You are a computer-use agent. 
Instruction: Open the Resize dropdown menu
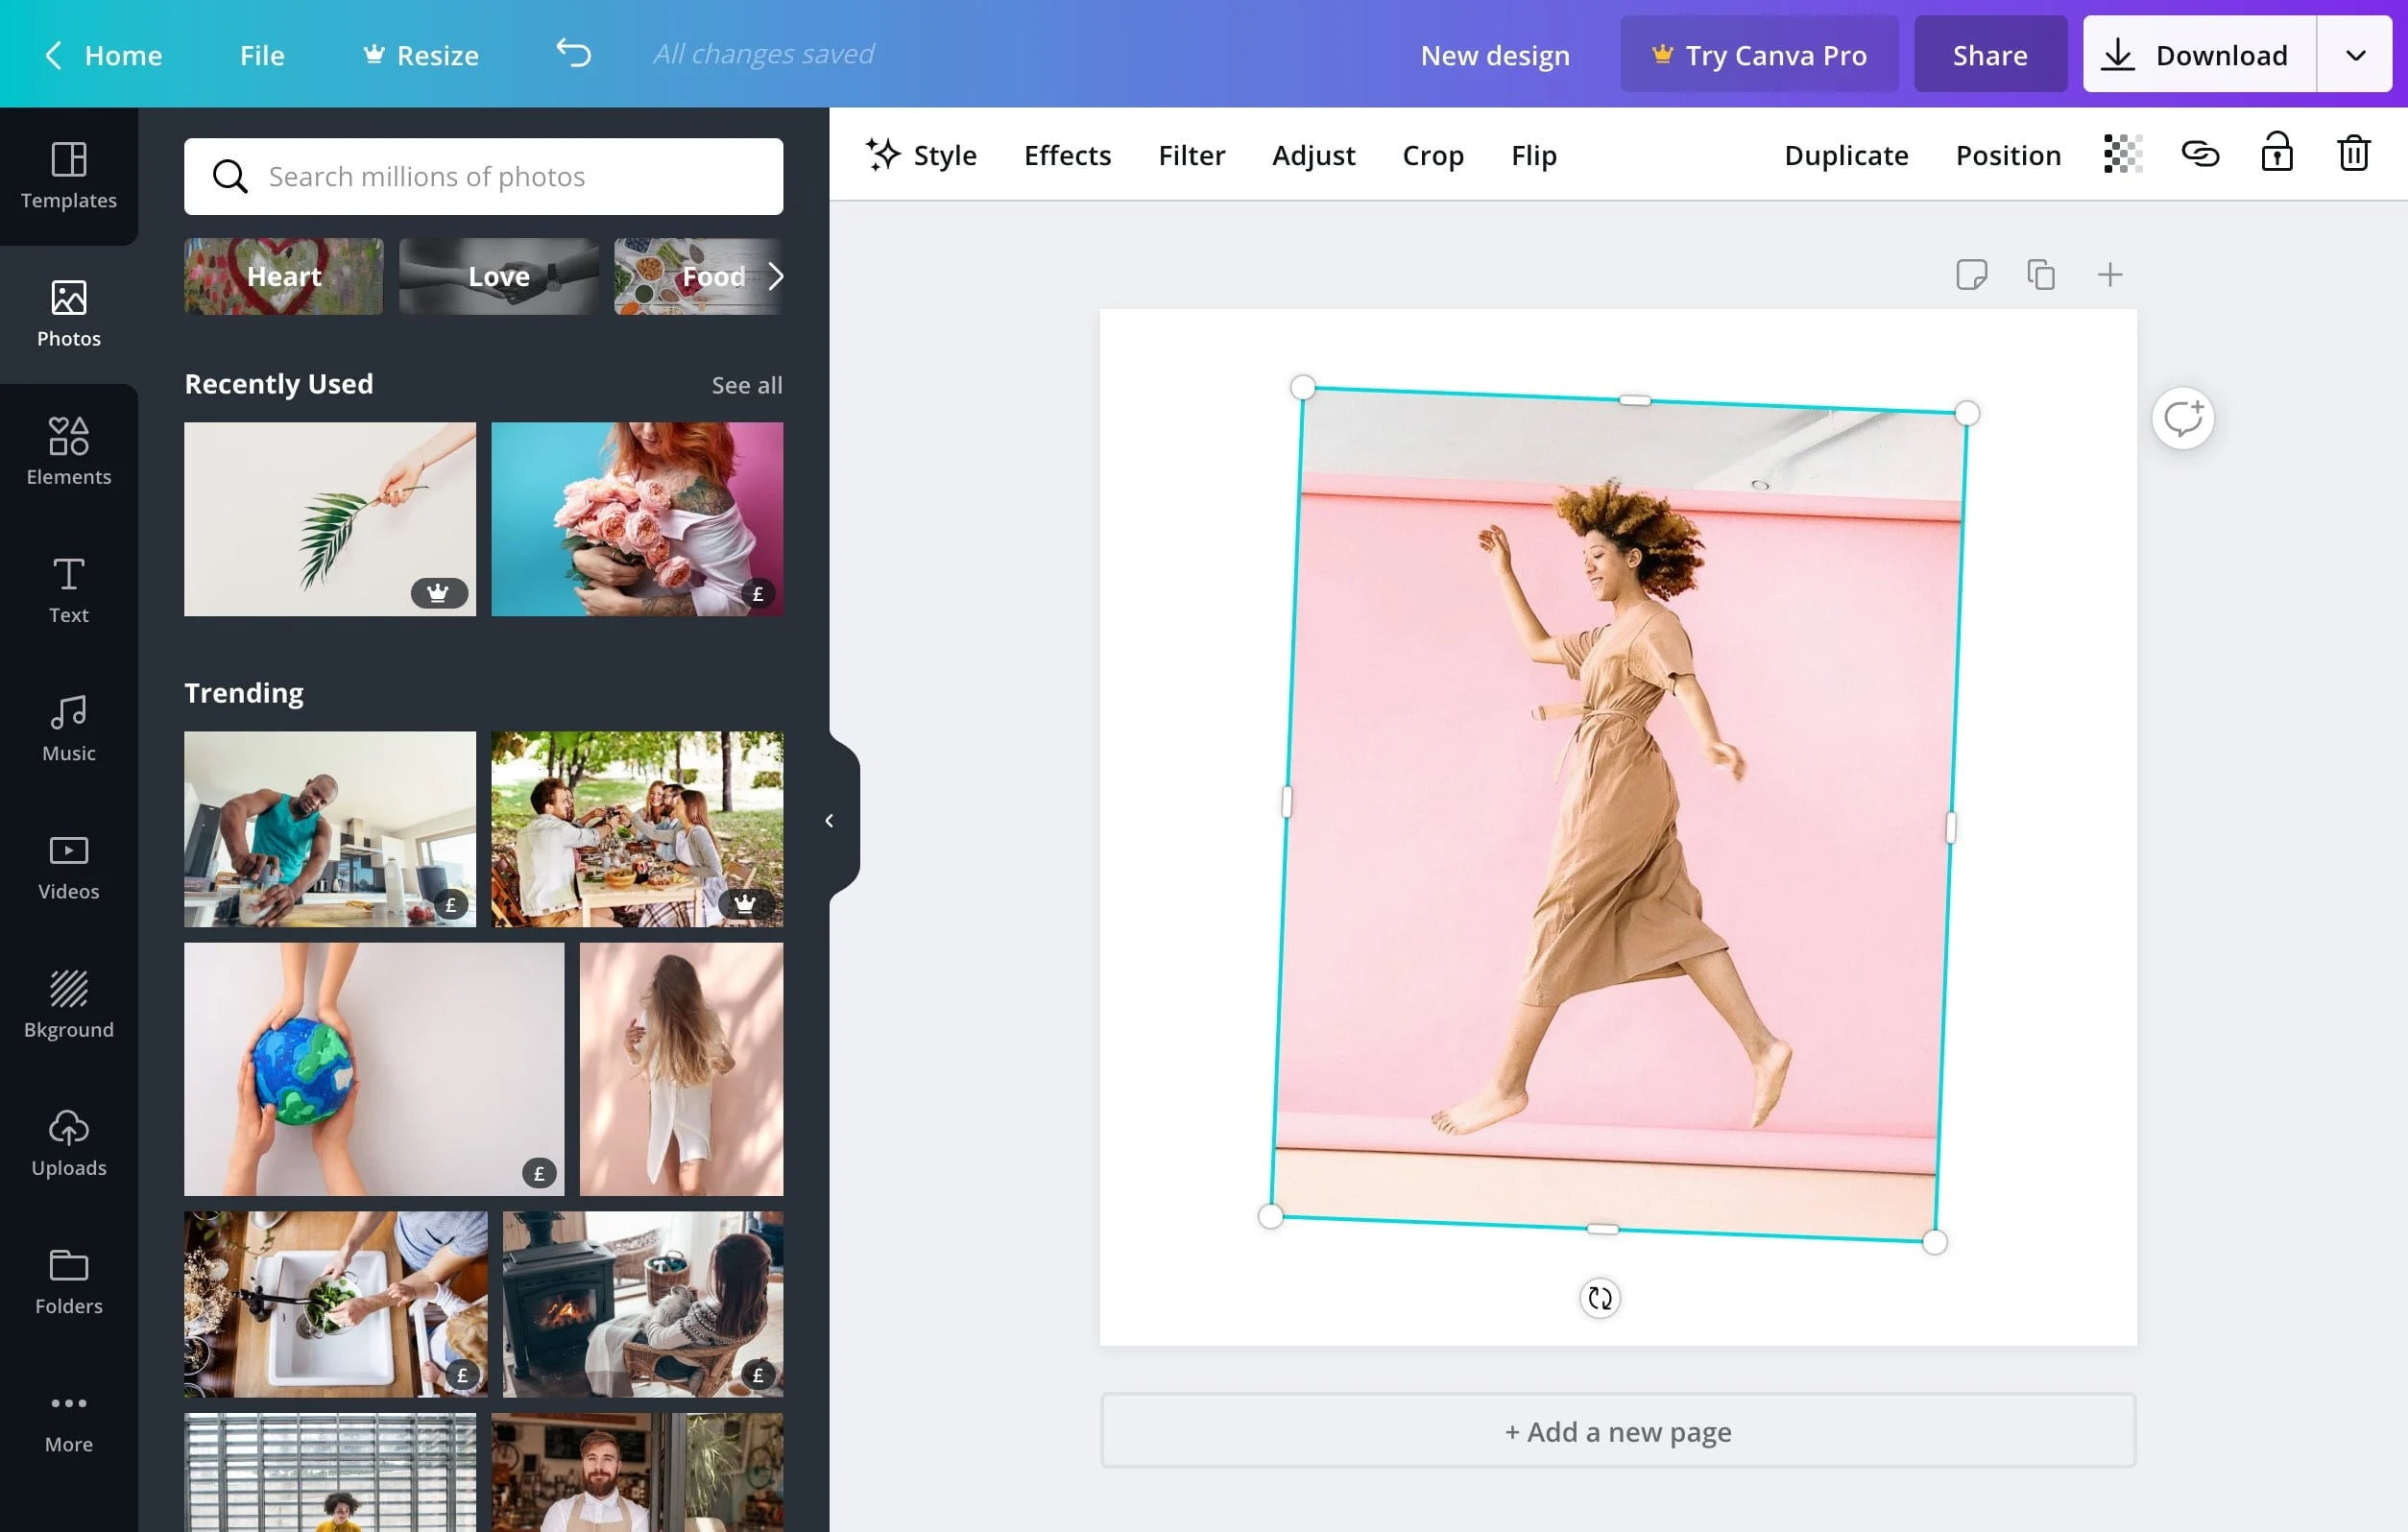tap(437, 53)
